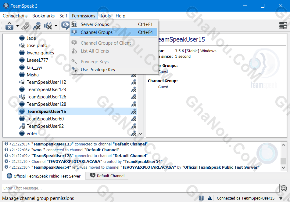Screen dimensions: 290x202
Task: Click "woo-" username in the chat log
Action: tap(38, 150)
